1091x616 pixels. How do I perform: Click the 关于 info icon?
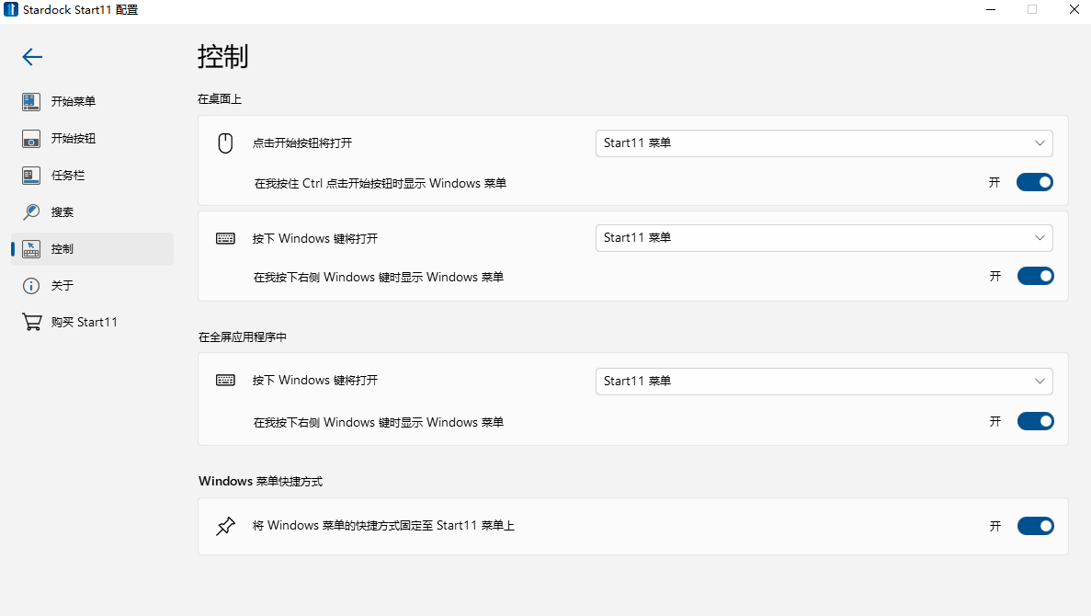(x=30, y=285)
